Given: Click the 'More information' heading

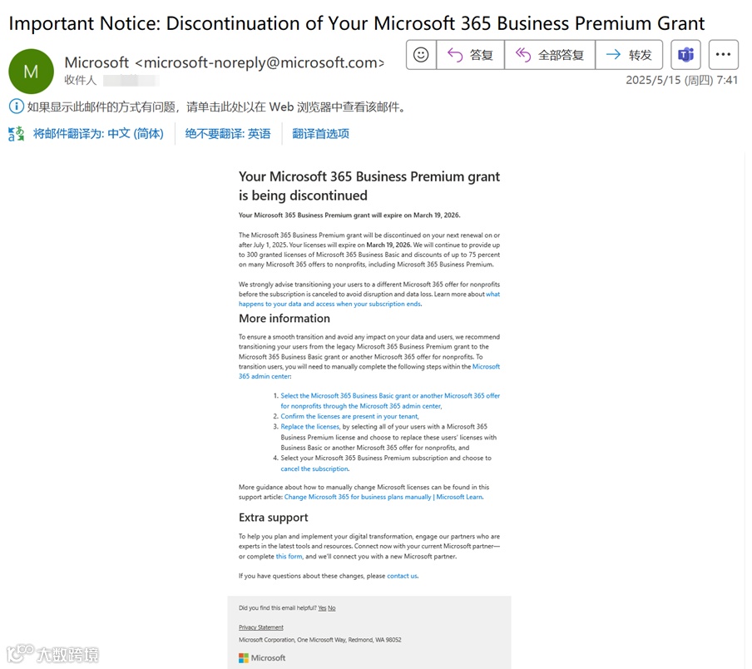Looking at the screenshot, I should click(284, 319).
